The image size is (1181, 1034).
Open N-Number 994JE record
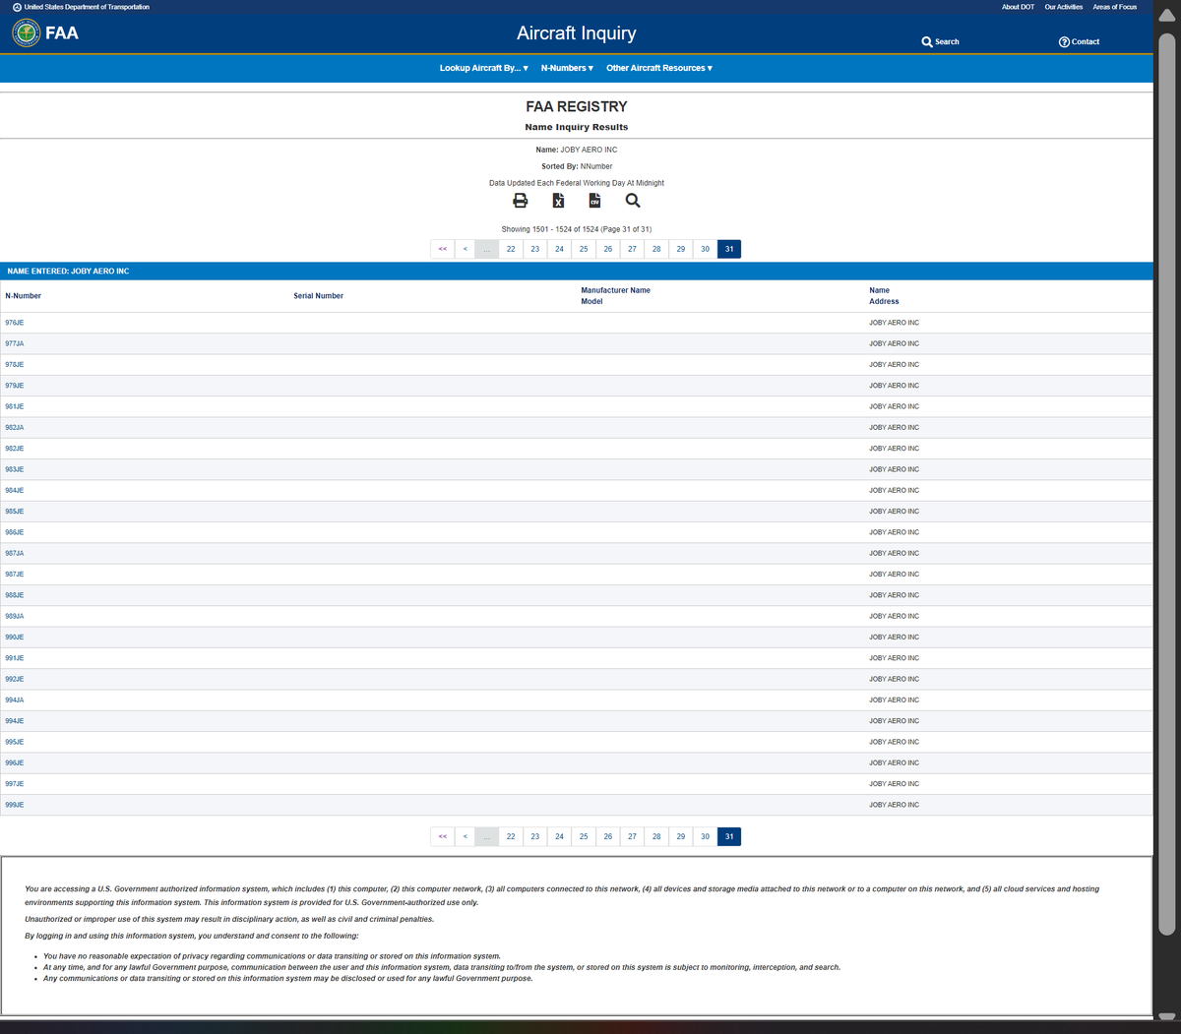(x=14, y=721)
